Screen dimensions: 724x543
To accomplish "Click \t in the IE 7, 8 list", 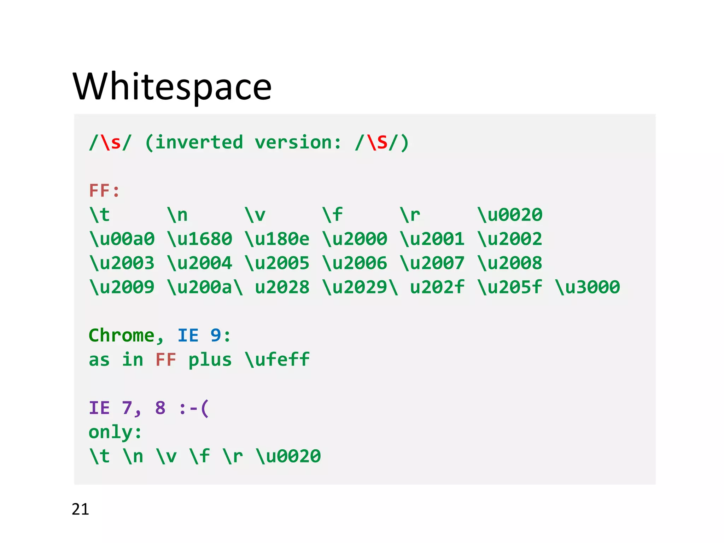I will pos(99,456).
